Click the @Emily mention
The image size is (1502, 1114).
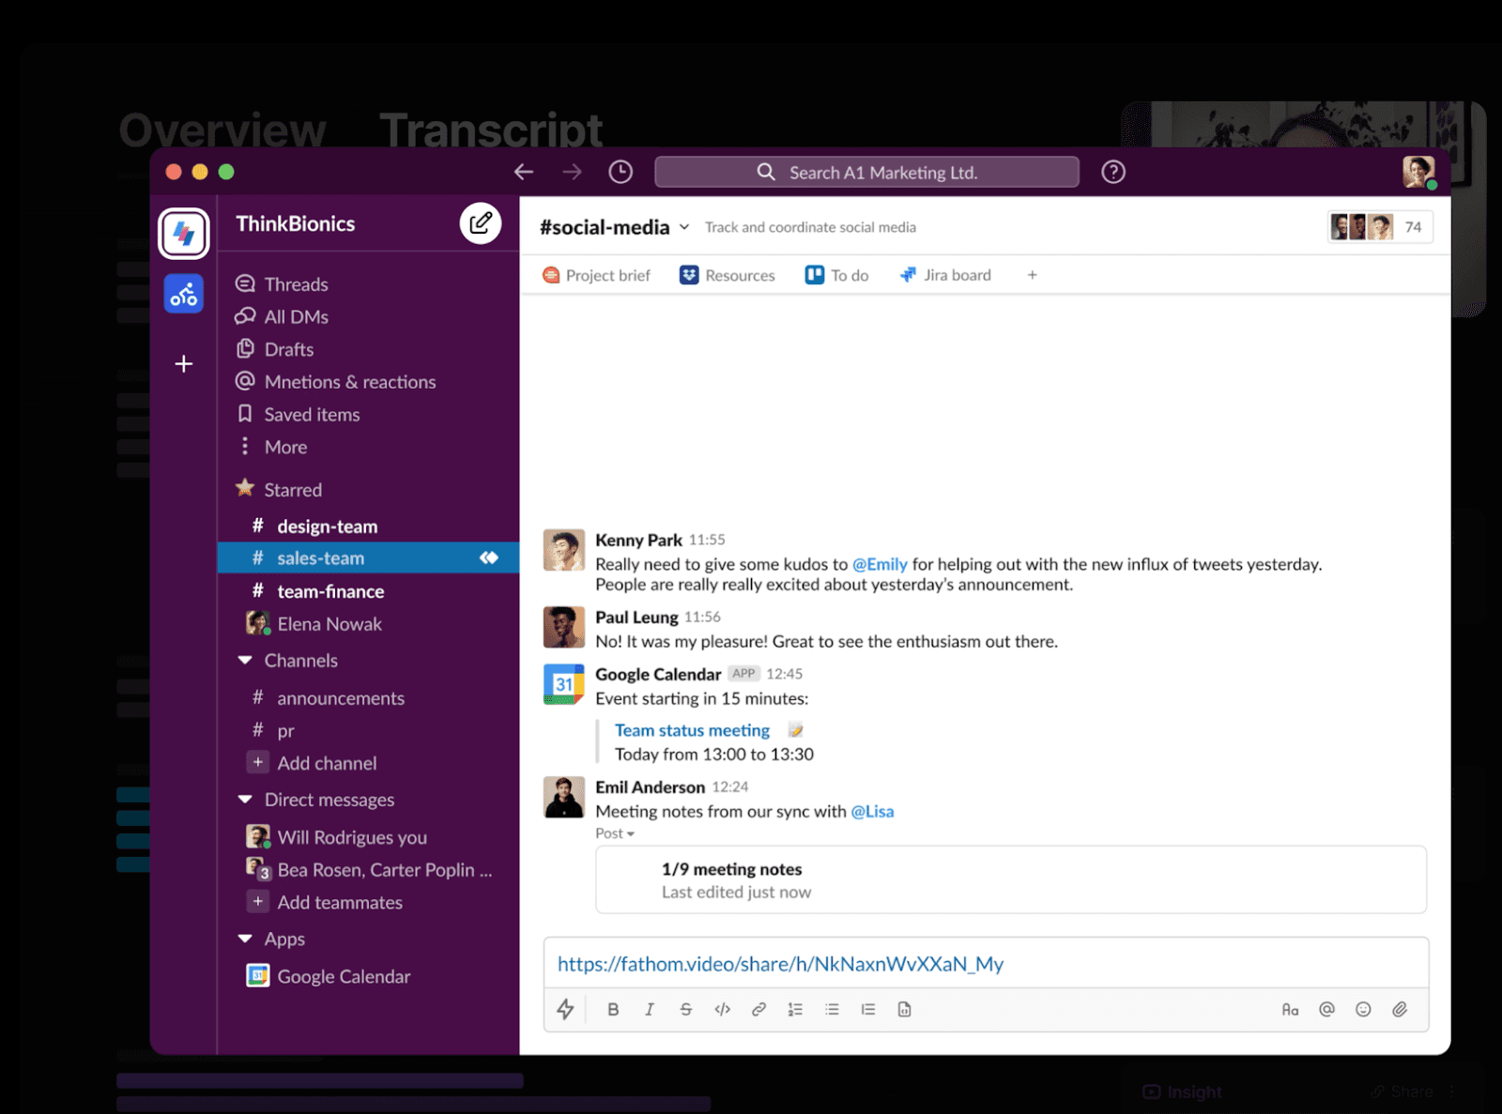coord(880,564)
